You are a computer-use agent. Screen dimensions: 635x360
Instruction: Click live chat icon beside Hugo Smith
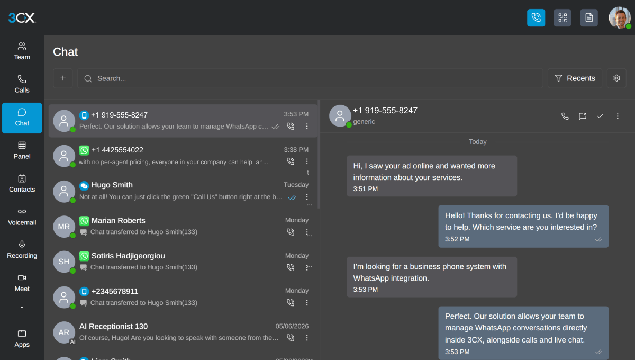click(x=84, y=185)
